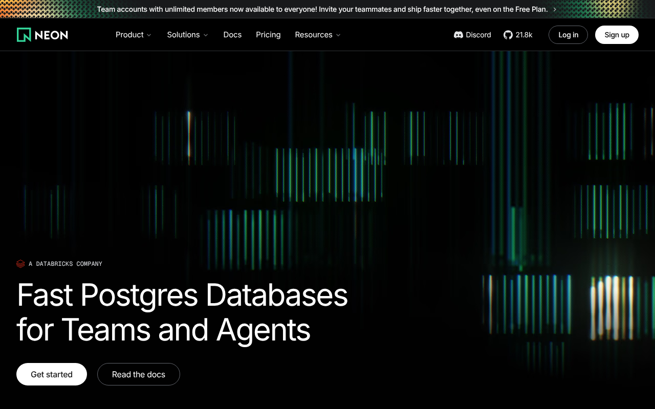
Task: Open the Team accounts announcement banner
Action: click(327, 9)
